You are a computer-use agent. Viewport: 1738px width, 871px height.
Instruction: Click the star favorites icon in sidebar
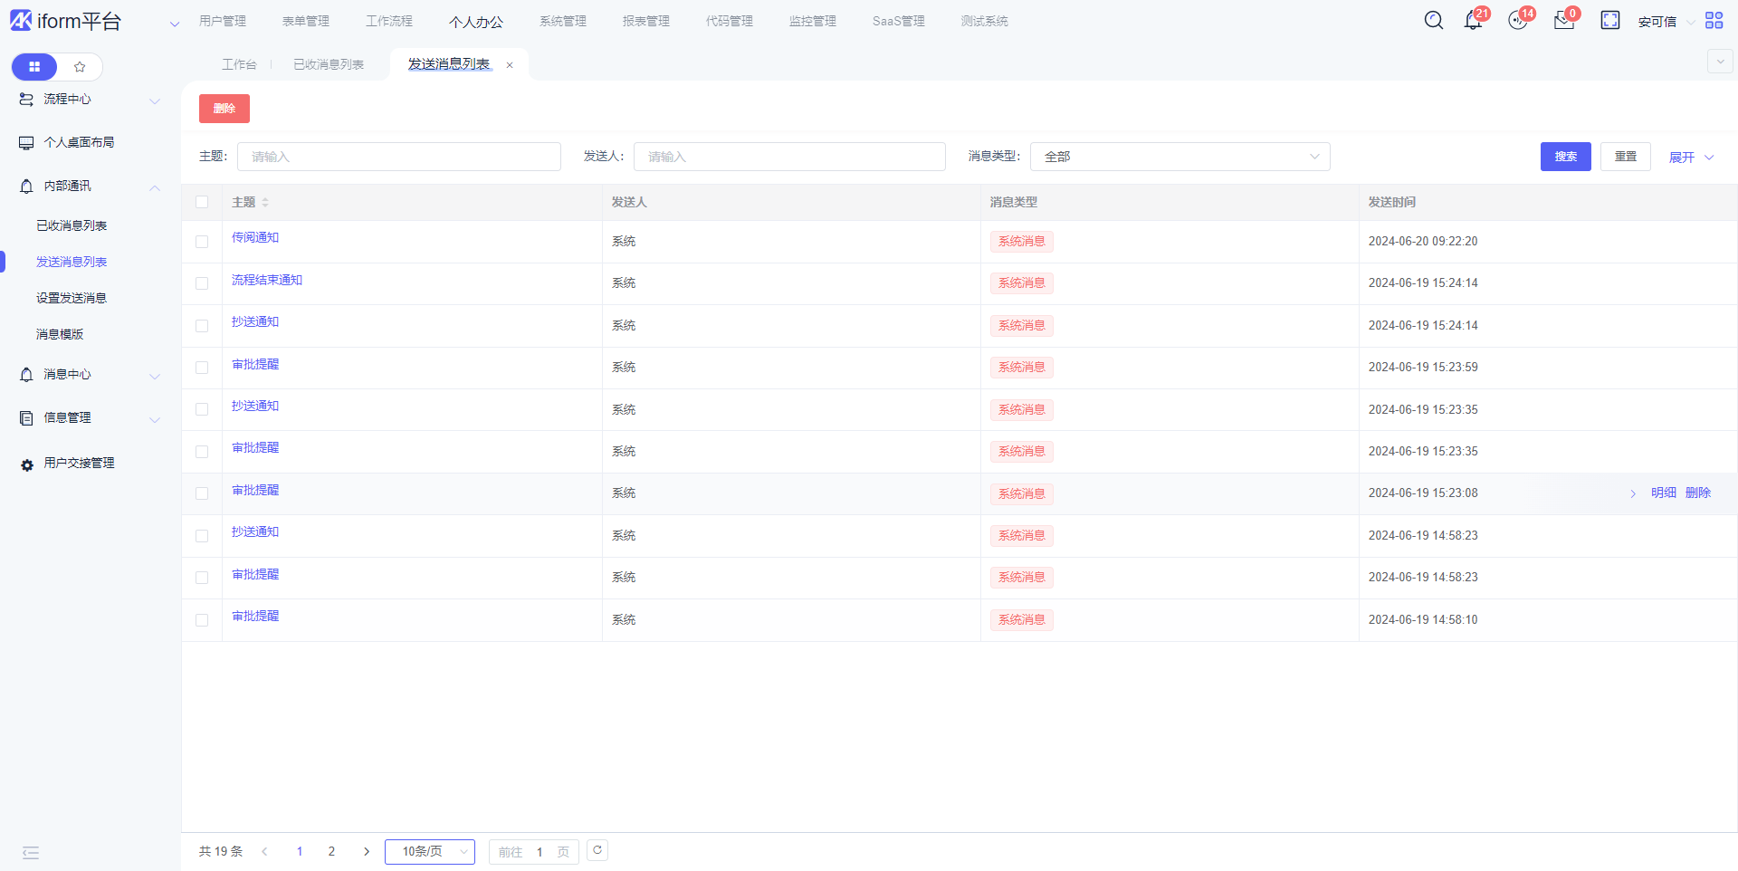coord(80,67)
